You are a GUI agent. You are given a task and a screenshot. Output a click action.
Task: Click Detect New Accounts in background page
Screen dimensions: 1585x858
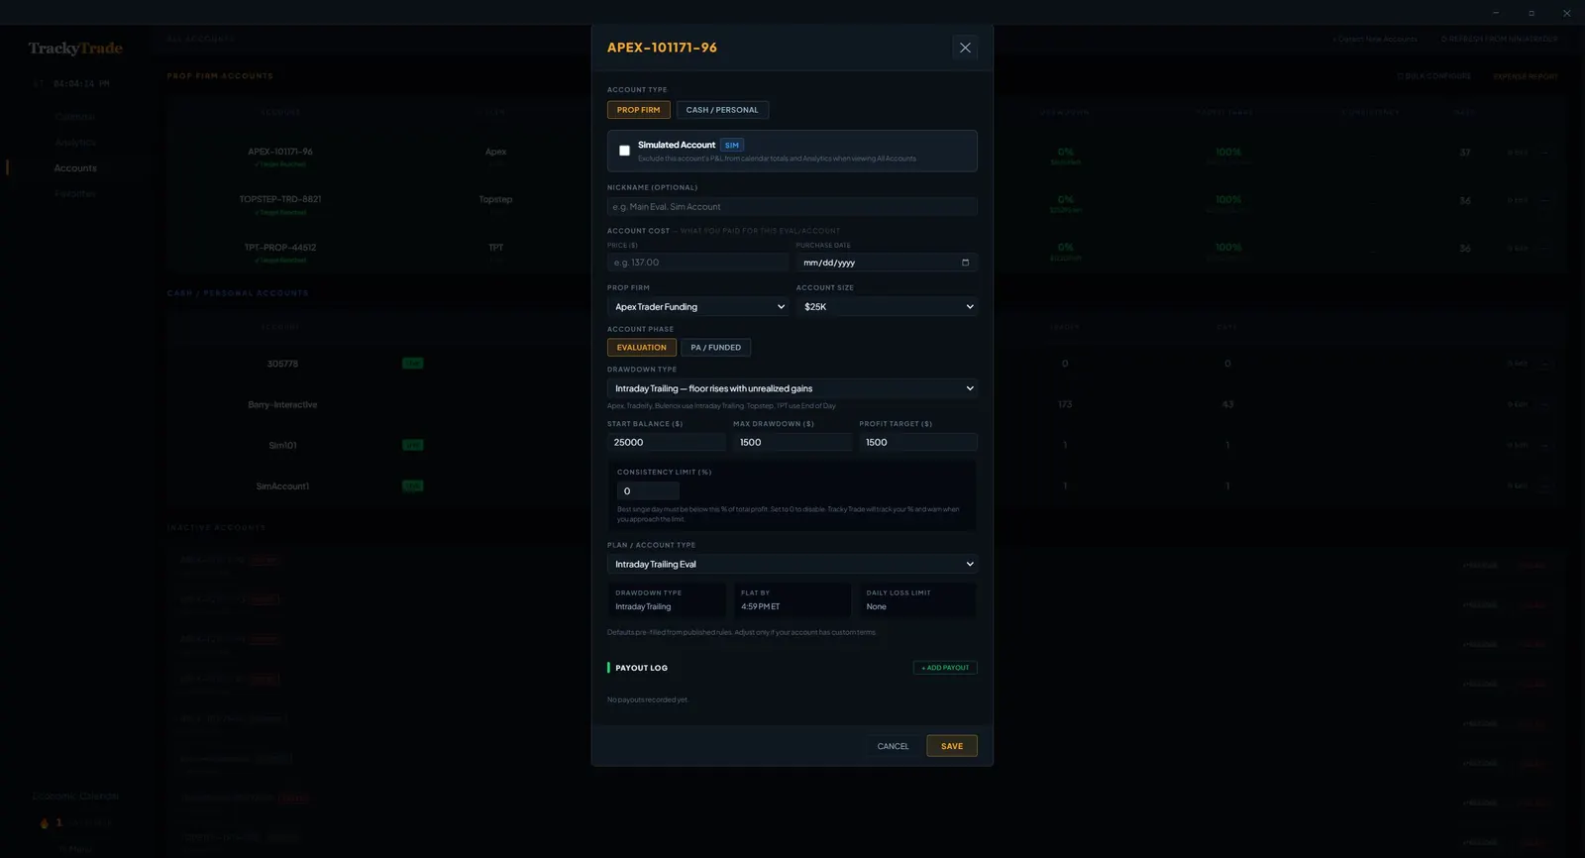[x=1375, y=40]
